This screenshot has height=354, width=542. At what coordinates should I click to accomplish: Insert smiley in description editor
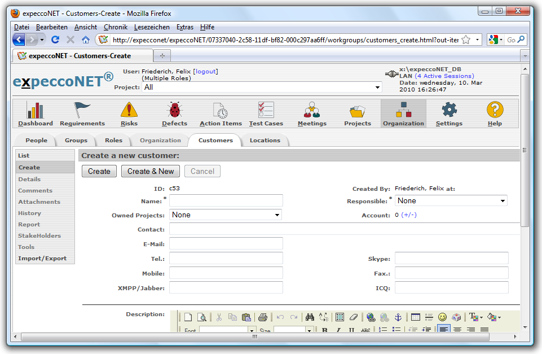pos(443,317)
